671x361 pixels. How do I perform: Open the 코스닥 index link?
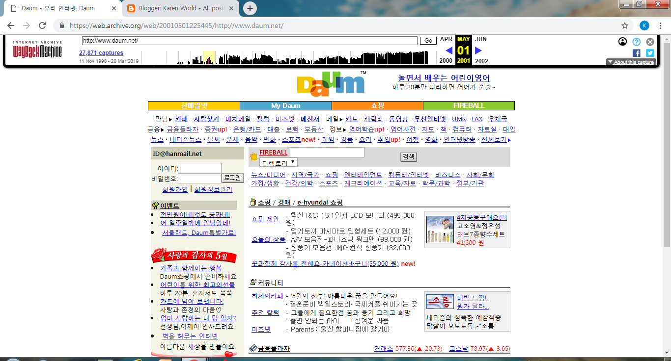459,349
